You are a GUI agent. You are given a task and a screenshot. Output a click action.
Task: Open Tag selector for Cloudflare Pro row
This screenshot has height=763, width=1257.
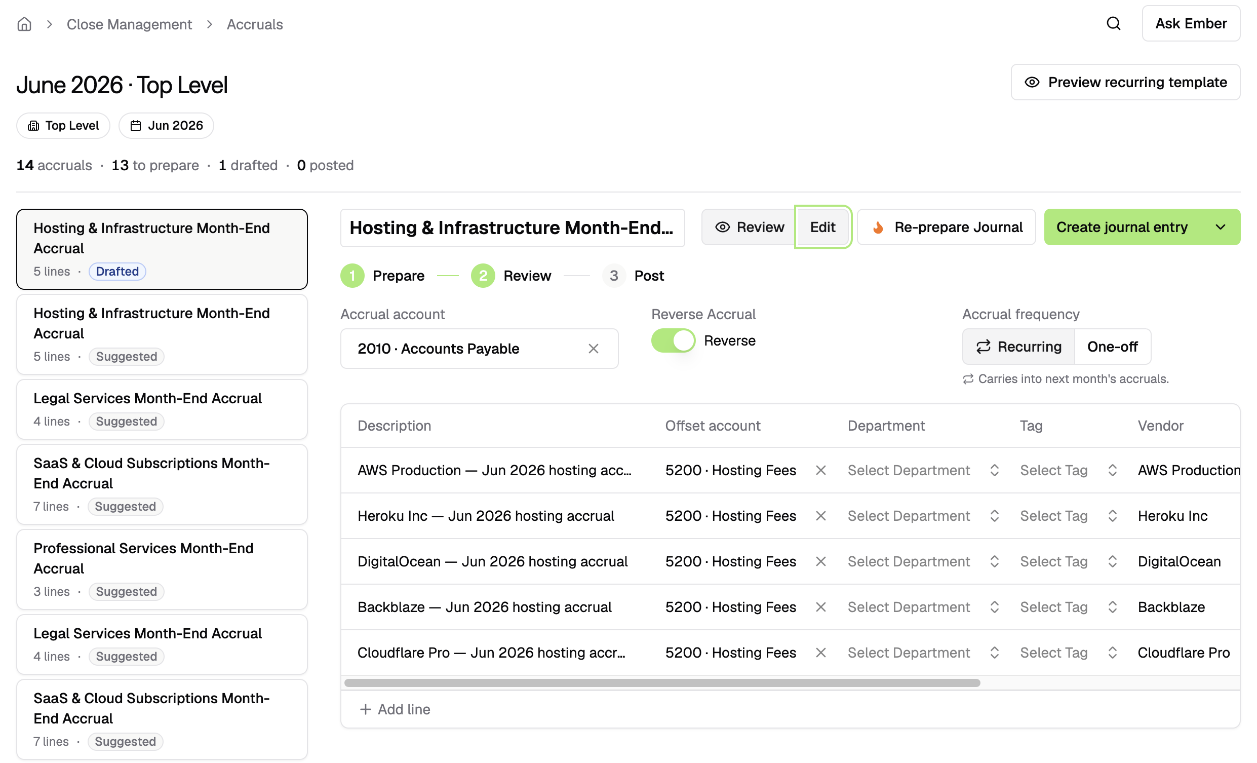[1069, 653]
